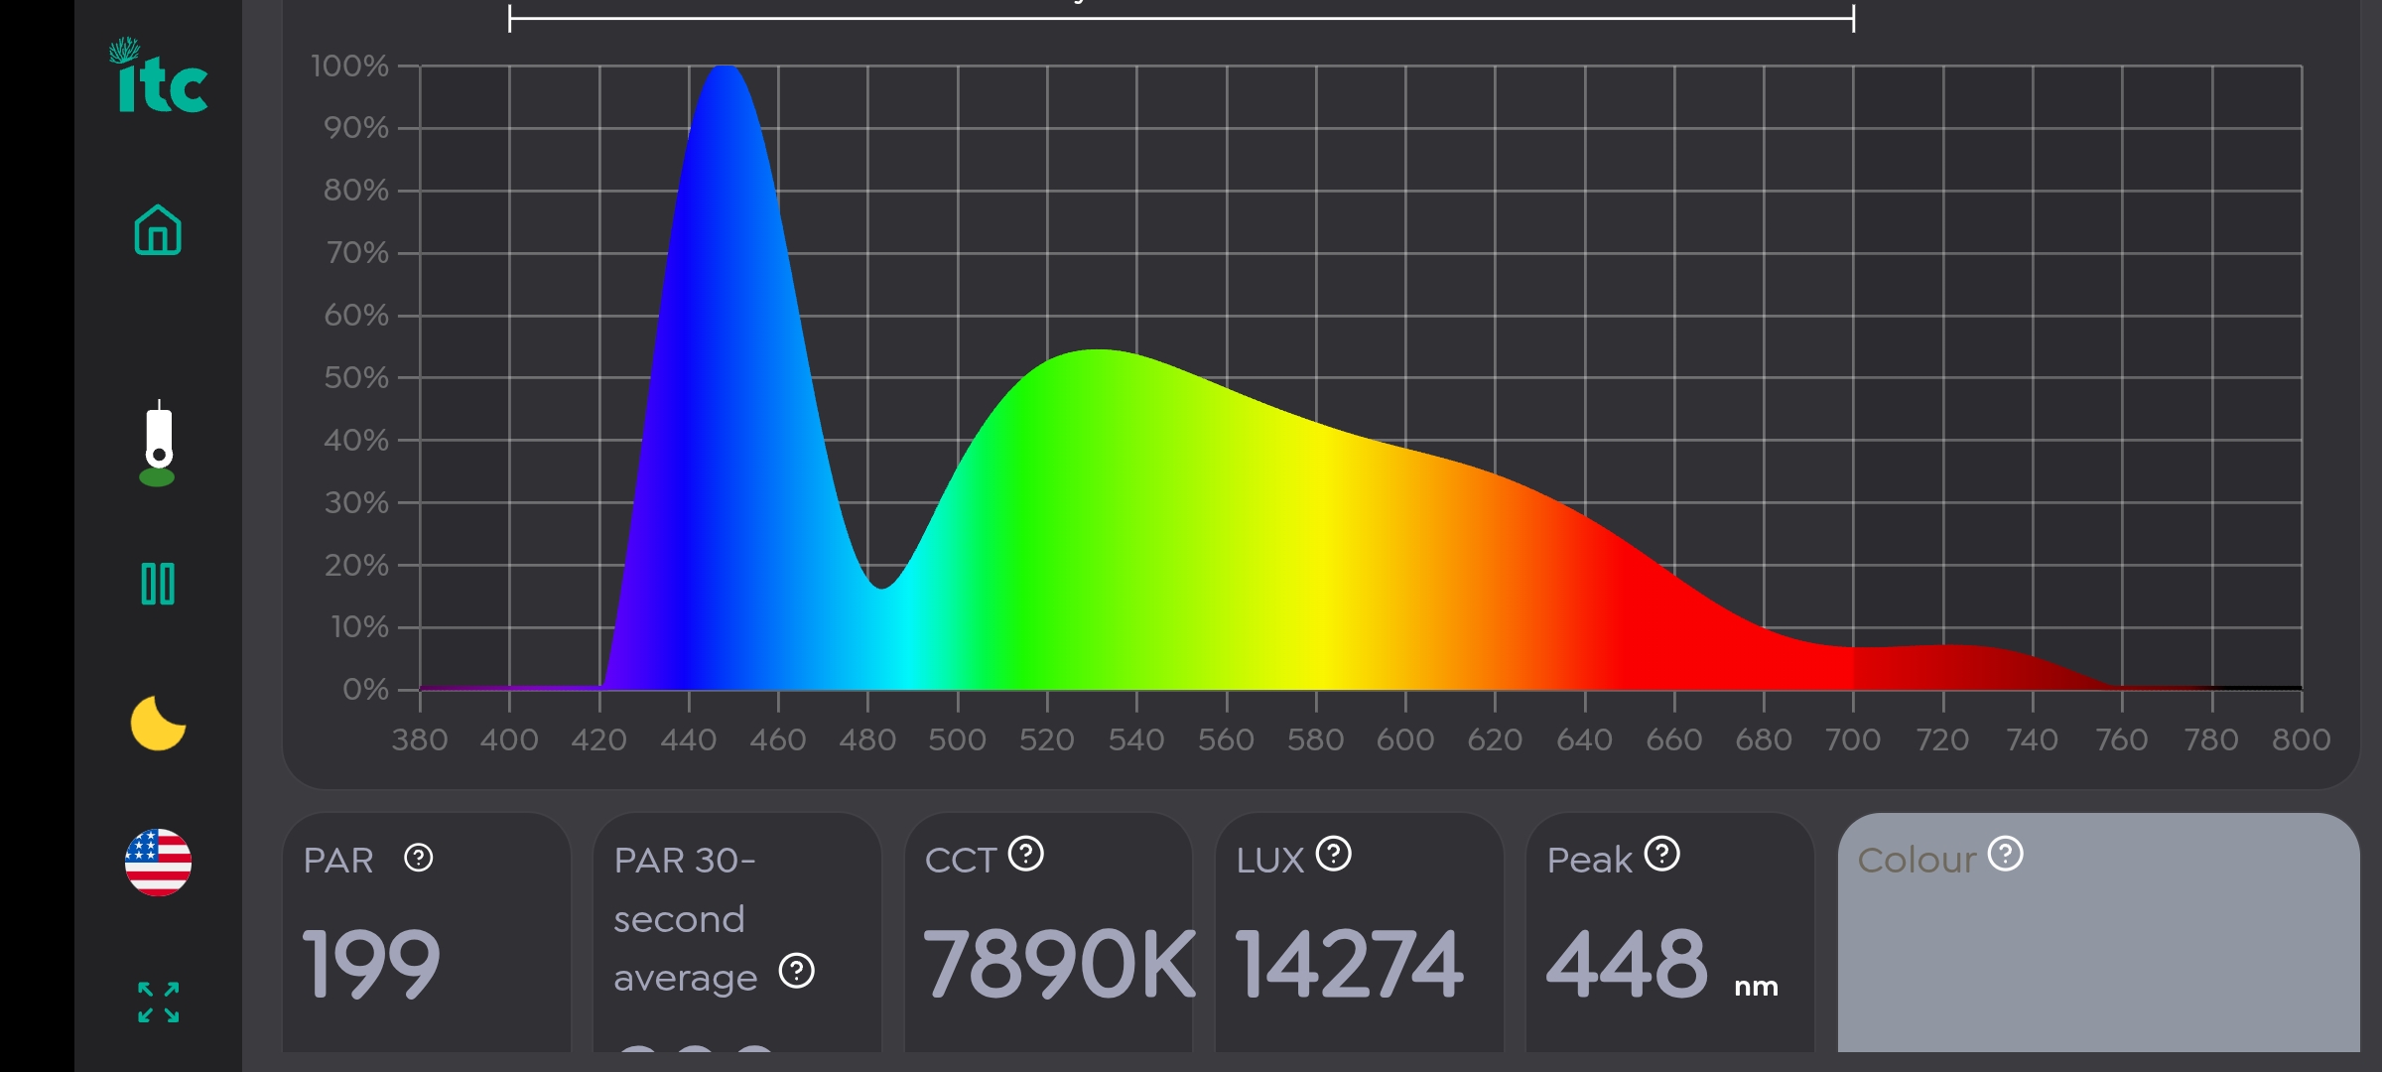The width and height of the screenshot is (2382, 1072).
Task: Open help for Peak
Action: pyautogui.click(x=1662, y=854)
